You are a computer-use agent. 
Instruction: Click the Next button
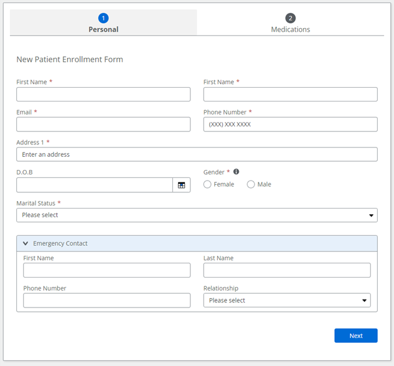[355, 335]
